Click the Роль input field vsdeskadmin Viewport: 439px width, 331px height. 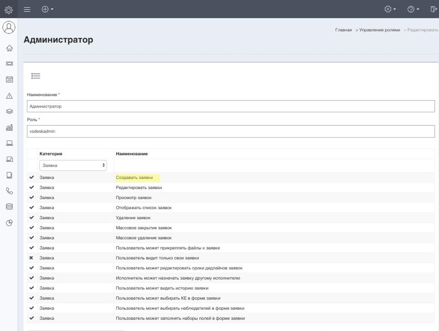point(231,132)
